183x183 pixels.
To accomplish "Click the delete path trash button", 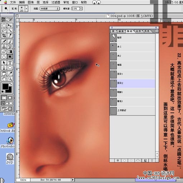I will click(152, 160).
